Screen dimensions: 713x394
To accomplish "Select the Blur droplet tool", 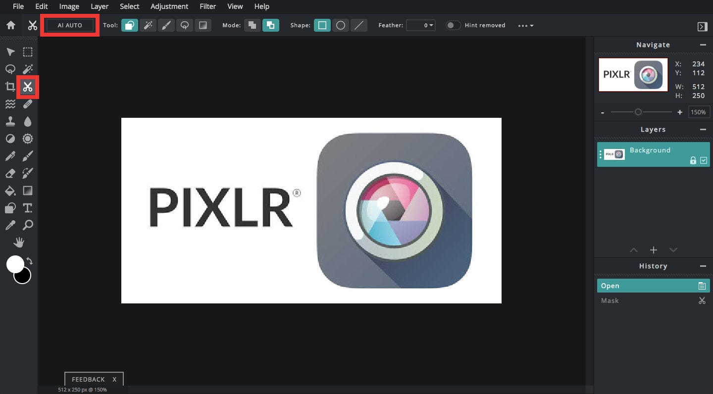I will pos(28,122).
